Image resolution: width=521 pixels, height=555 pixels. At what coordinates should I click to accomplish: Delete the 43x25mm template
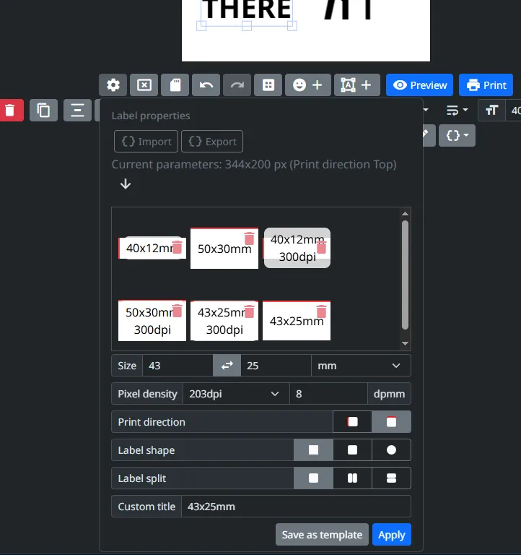[321, 311]
